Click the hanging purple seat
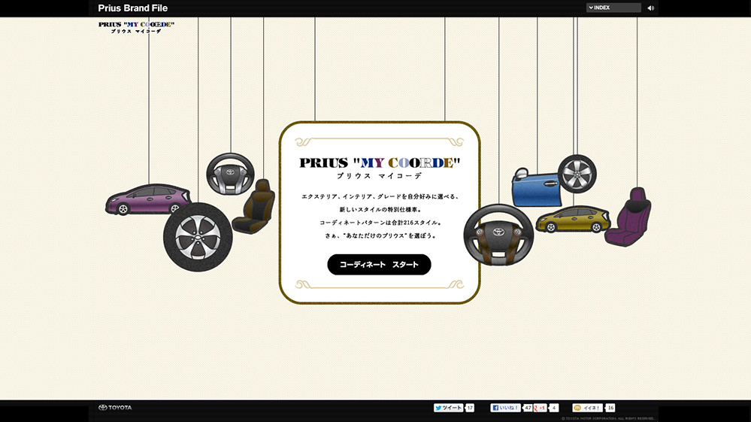The width and height of the screenshot is (751, 422). (628, 217)
